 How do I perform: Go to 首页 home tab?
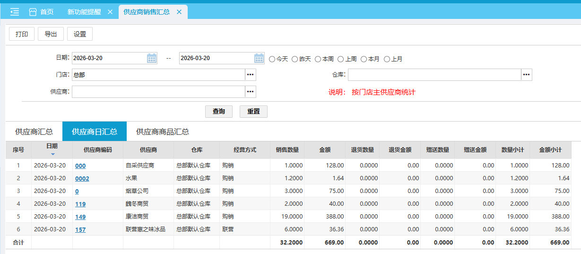[x=41, y=12]
